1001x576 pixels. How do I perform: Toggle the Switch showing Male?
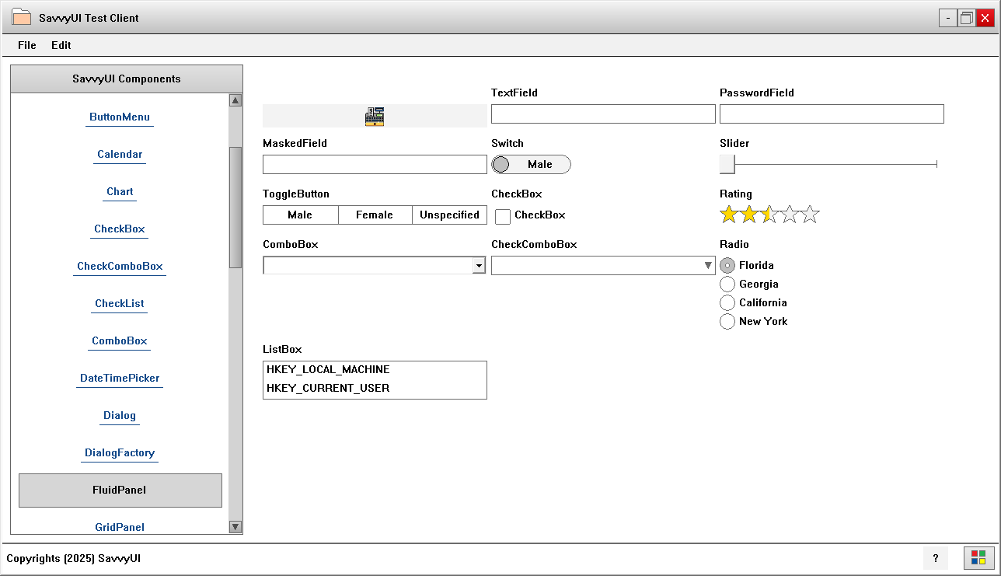[531, 164]
